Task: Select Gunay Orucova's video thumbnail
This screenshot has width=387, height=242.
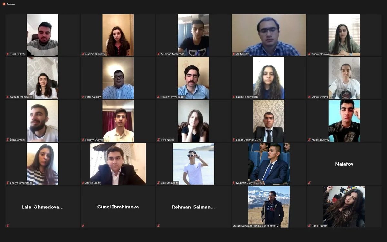Action: click(344, 35)
